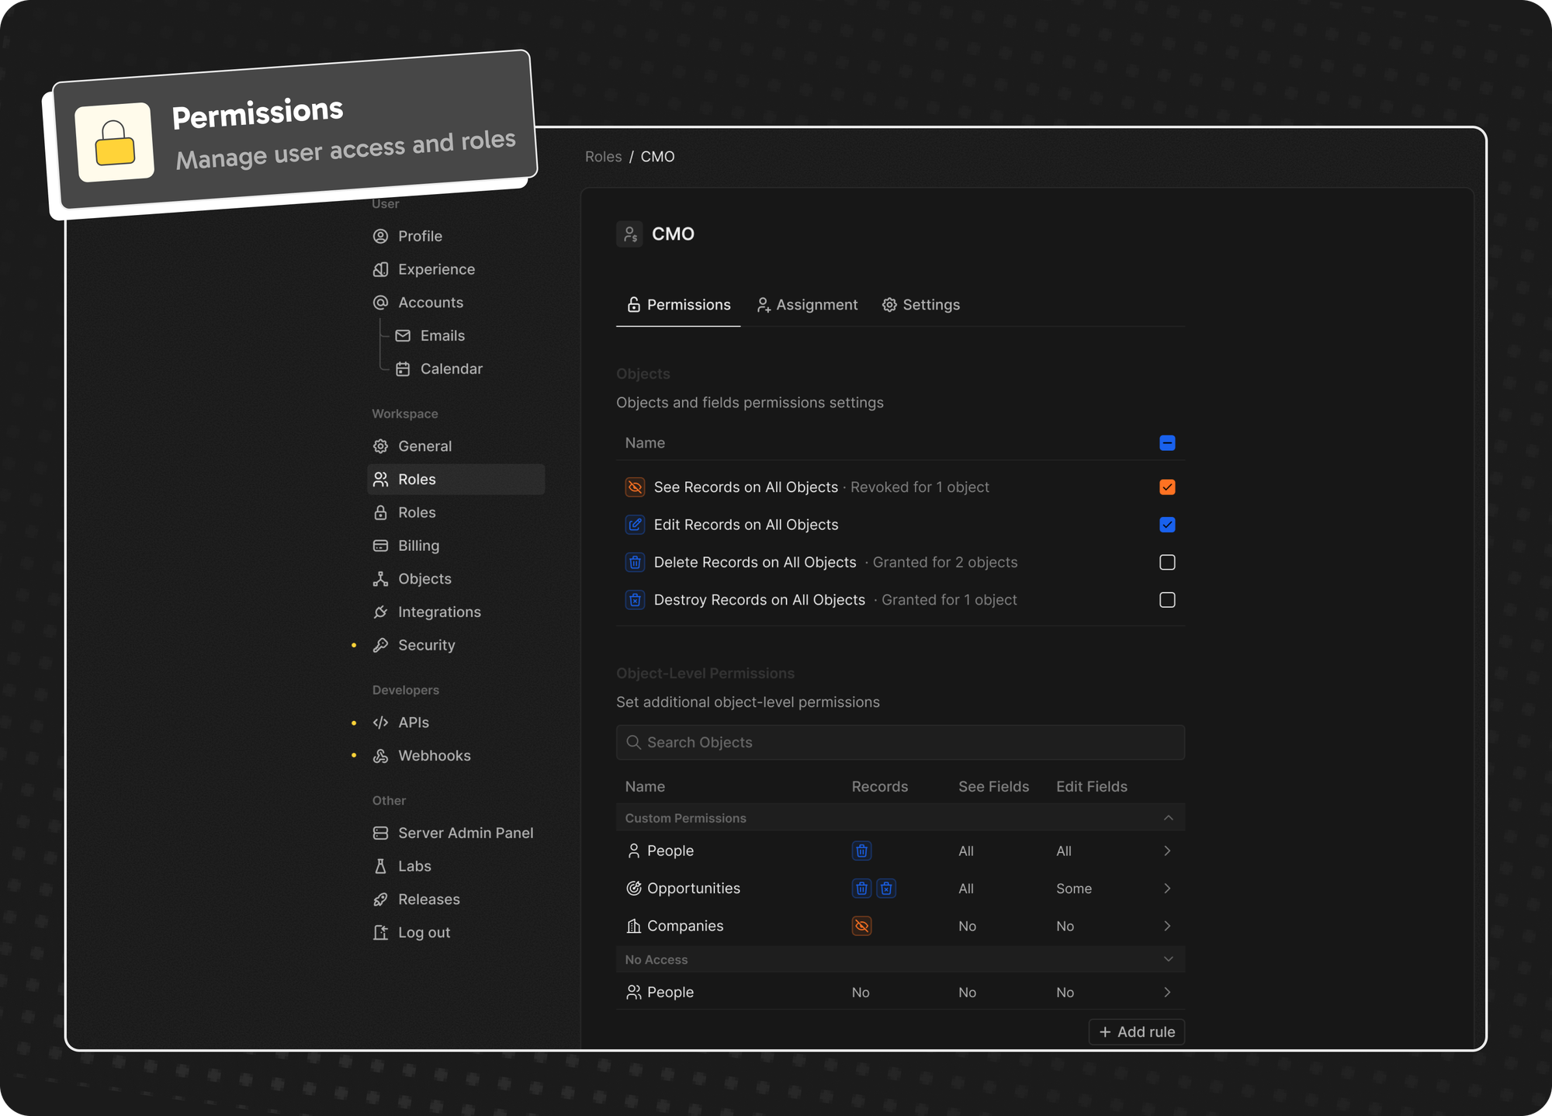Uncheck Edit Records on All Objects checkbox
Screen dimensions: 1552x1116
click(x=1167, y=525)
